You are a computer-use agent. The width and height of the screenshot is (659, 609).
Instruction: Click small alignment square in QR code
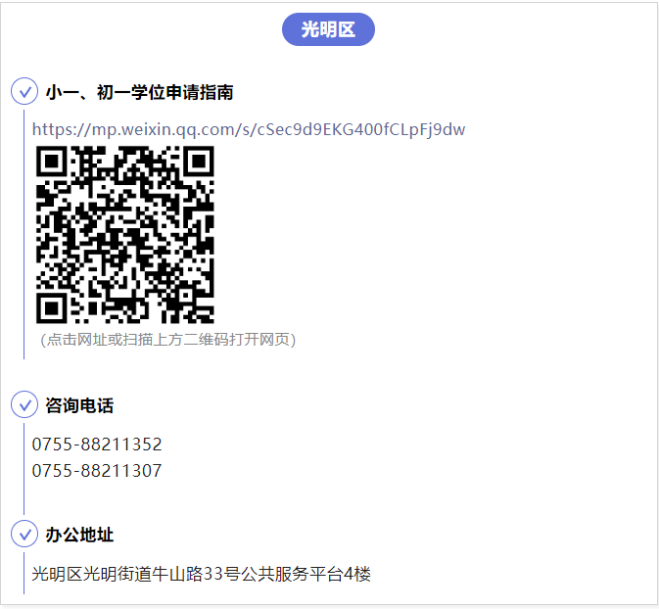(x=186, y=296)
